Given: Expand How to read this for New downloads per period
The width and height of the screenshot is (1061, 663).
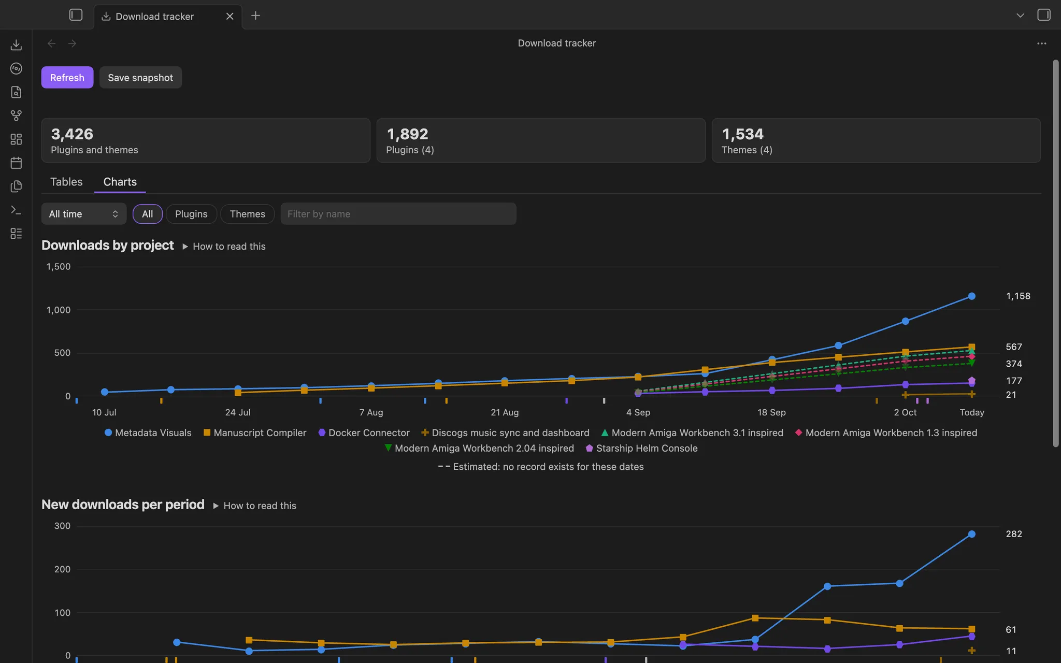Looking at the screenshot, I should point(254,506).
